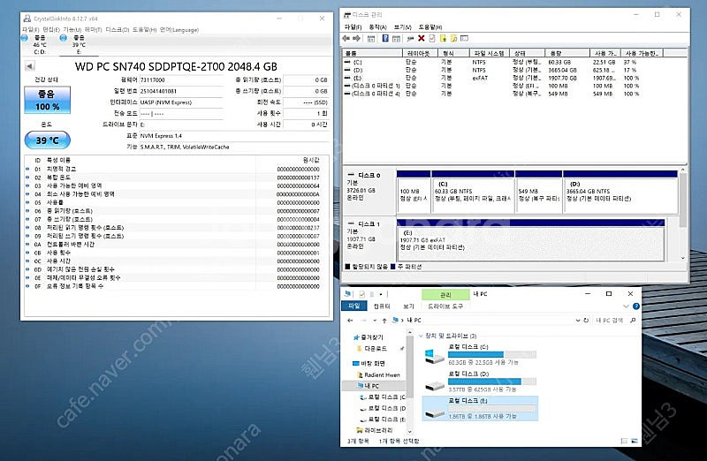707x461 pixels.
Task: Open the 디스크(D) menu in CrystalDiskInfo
Action: [118, 30]
